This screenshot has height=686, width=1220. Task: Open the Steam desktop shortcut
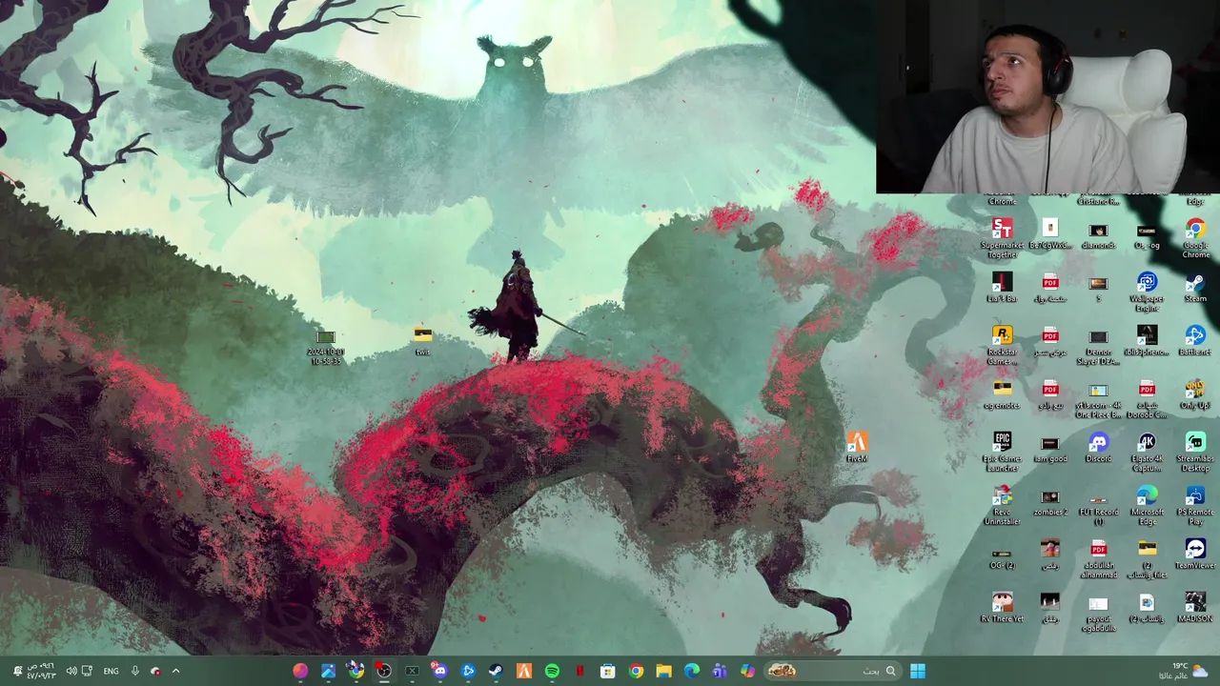coord(1195,286)
